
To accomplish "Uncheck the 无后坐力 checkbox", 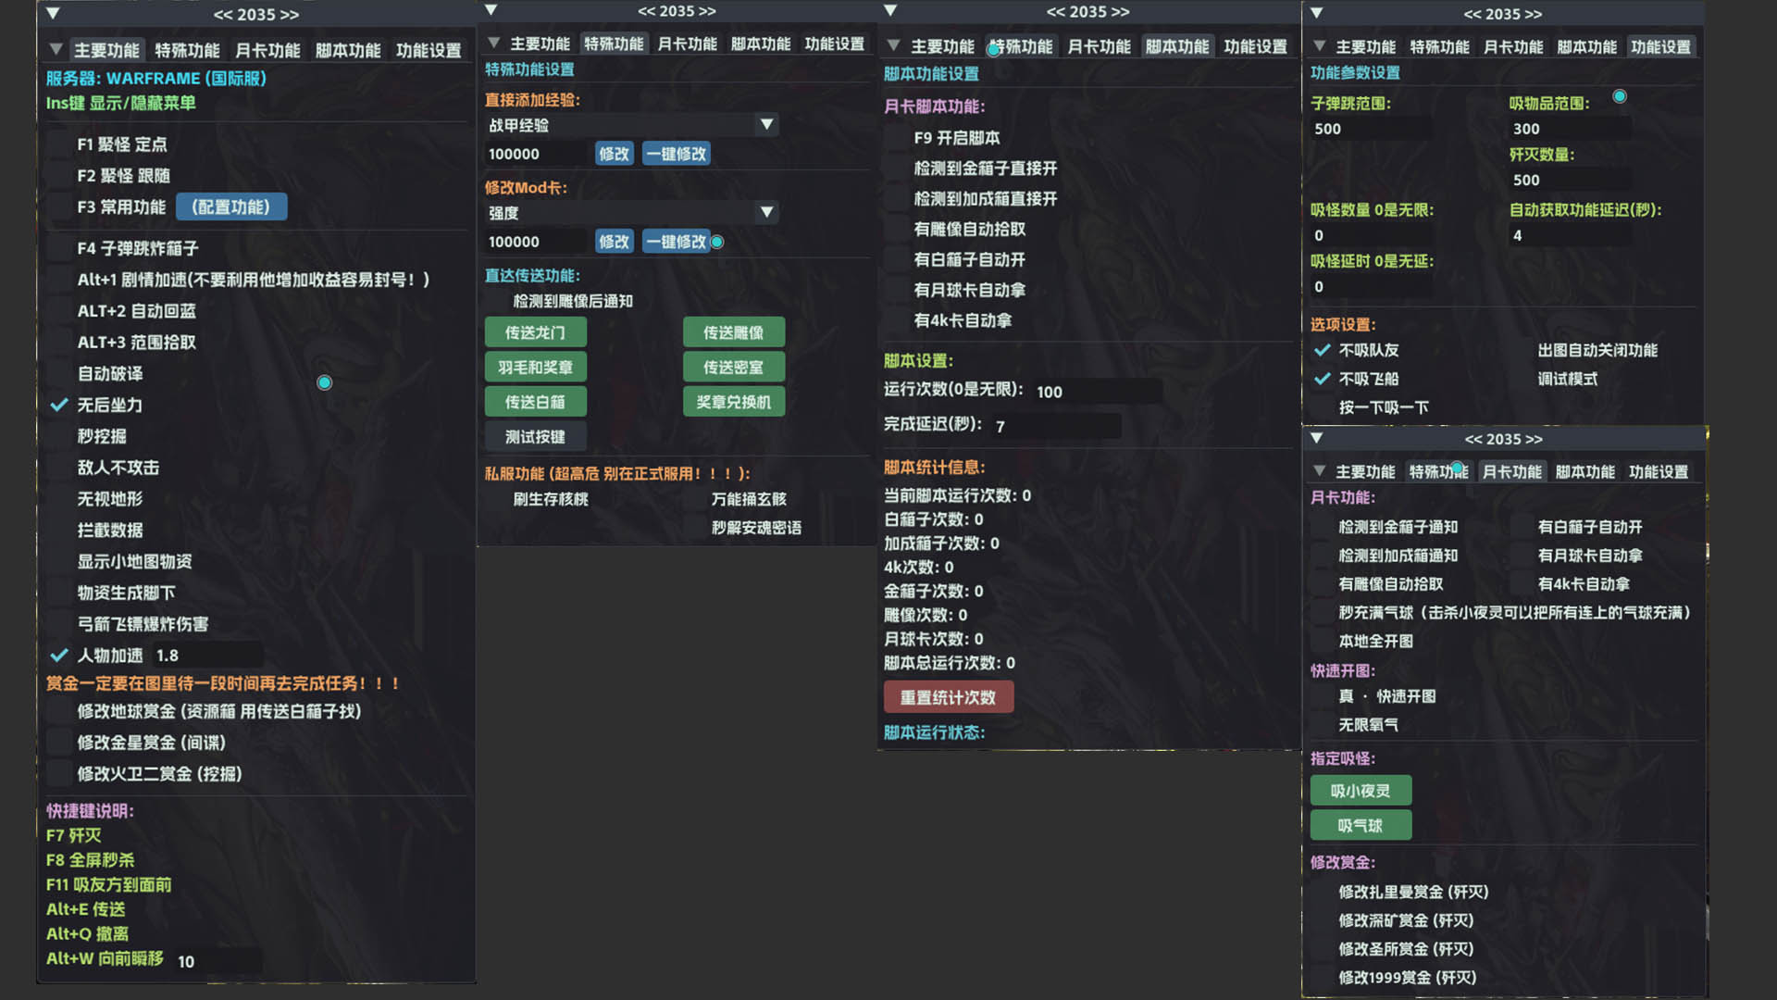I will click(59, 405).
